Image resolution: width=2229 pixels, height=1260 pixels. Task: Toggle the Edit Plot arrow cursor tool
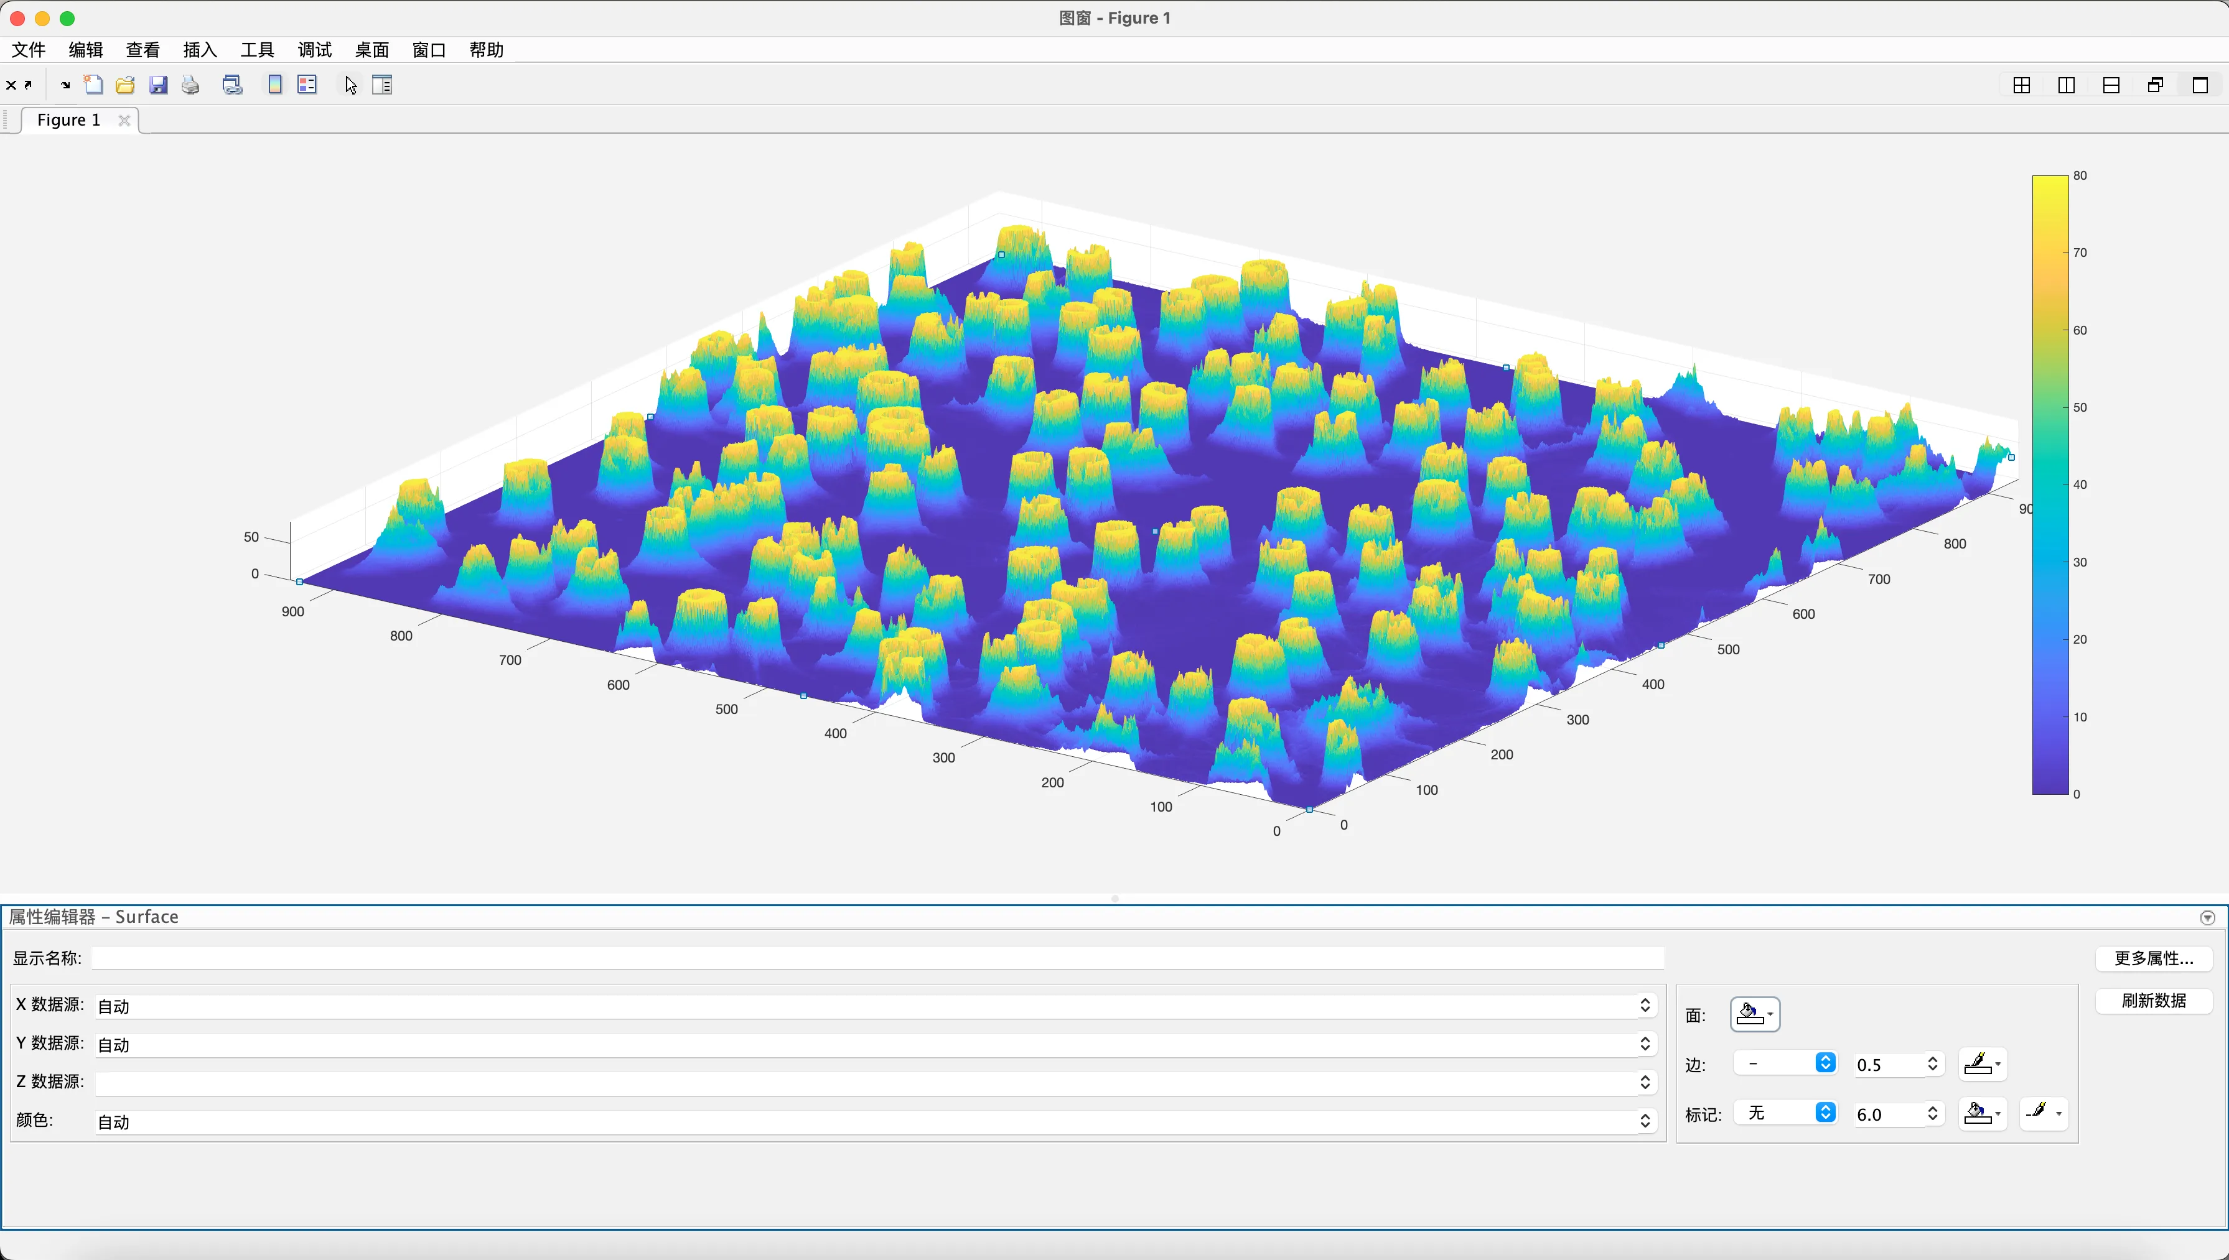coord(350,85)
